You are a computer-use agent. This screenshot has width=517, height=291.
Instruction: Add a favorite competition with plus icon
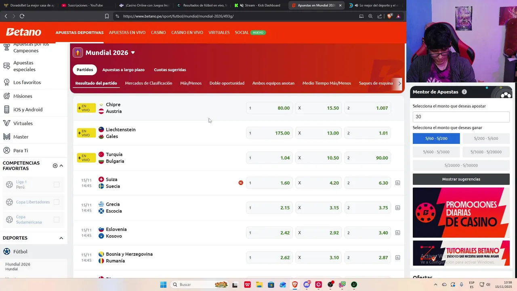(55, 166)
